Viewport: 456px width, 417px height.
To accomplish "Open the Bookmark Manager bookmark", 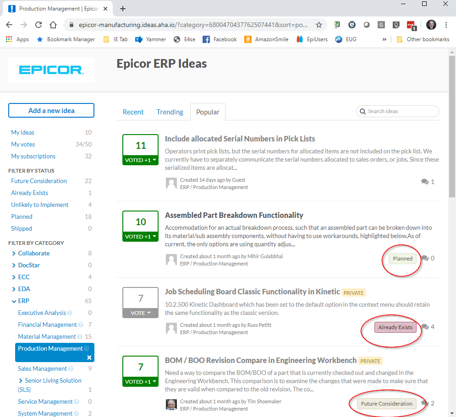I will pyautogui.click(x=66, y=39).
